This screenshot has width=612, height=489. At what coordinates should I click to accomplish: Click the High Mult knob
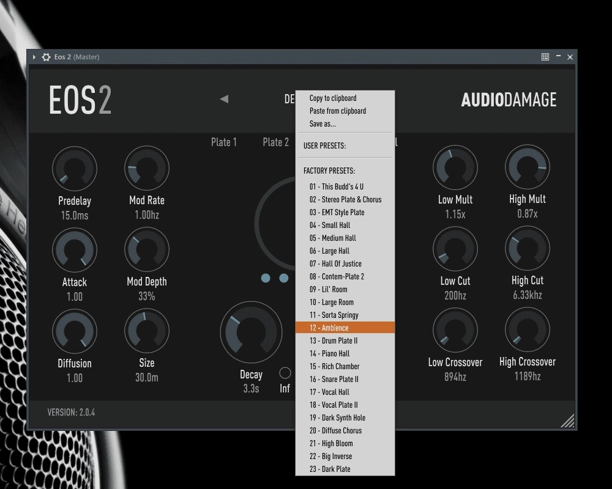click(528, 167)
